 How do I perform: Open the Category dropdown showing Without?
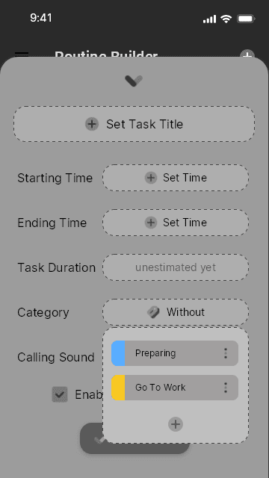pos(176,312)
